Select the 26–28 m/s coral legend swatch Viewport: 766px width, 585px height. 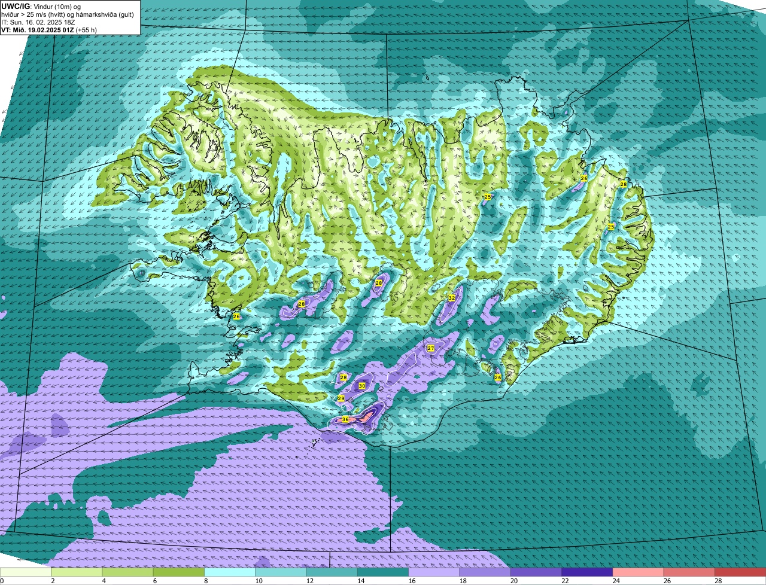point(689,572)
